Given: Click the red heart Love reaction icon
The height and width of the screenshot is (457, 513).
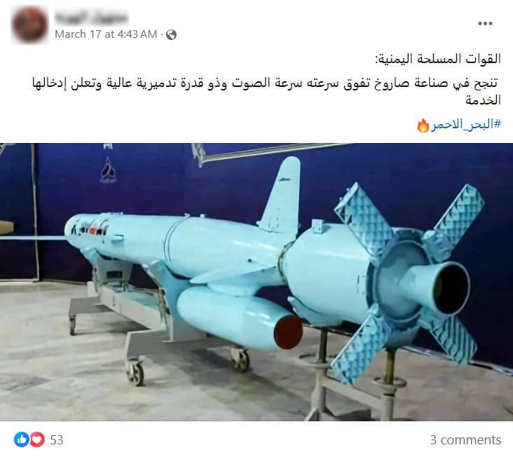Looking at the screenshot, I should [x=37, y=439].
